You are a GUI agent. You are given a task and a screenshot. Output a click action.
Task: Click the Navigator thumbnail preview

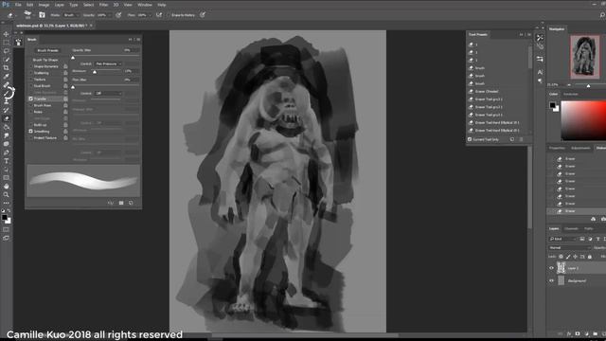[x=585, y=57]
